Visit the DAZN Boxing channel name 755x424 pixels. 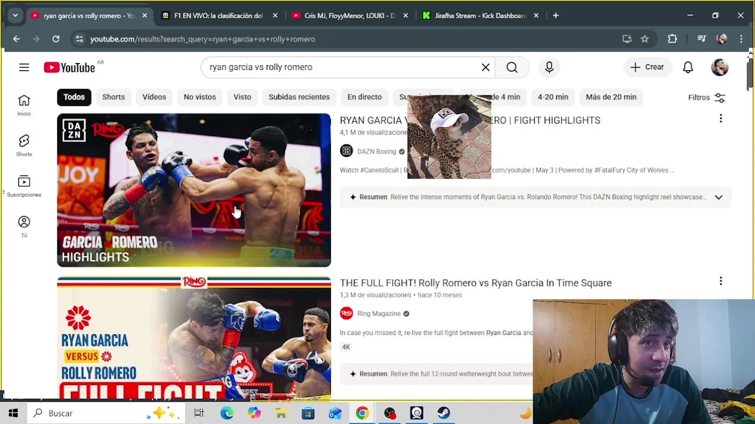click(376, 151)
